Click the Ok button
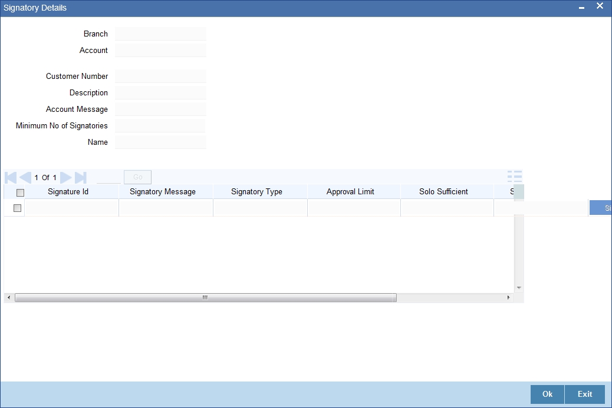Screen dimensions: 612x408 pos(547,394)
